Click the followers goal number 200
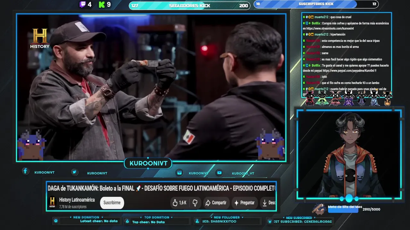Viewport: 410px width, 230px height. (243, 6)
